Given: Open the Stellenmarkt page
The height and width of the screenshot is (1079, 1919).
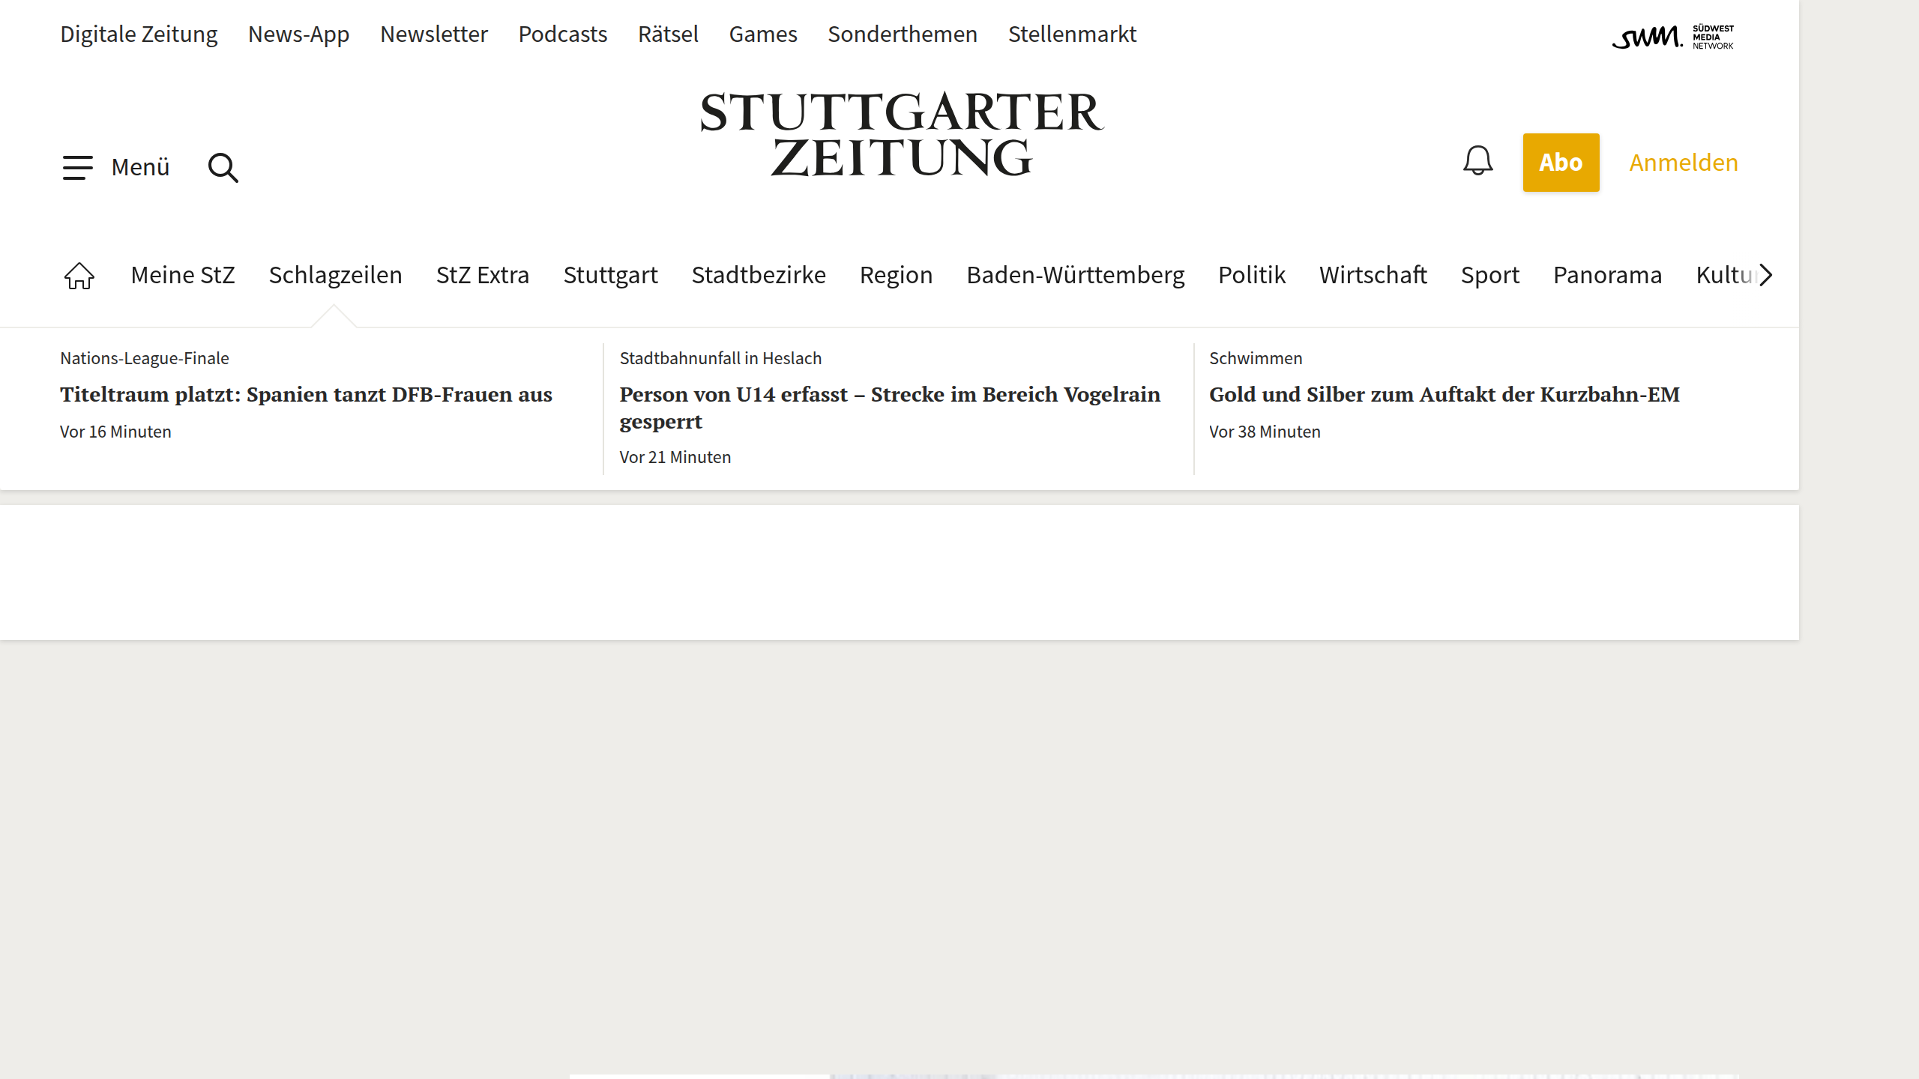Looking at the screenshot, I should click(x=1072, y=34).
